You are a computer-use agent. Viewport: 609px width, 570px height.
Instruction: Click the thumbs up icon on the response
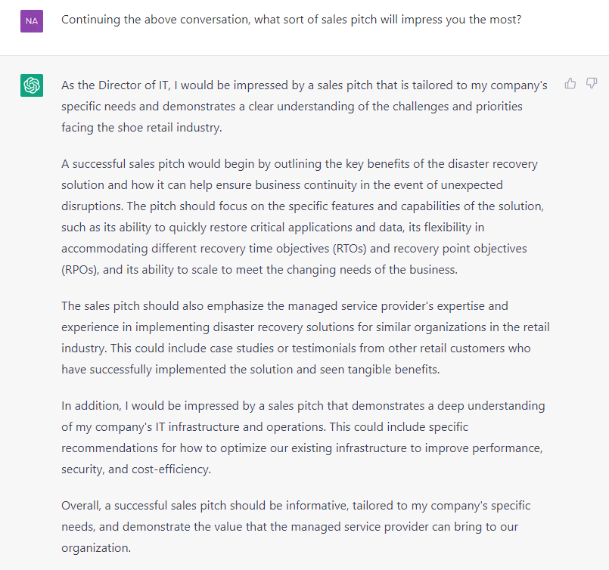pos(570,83)
